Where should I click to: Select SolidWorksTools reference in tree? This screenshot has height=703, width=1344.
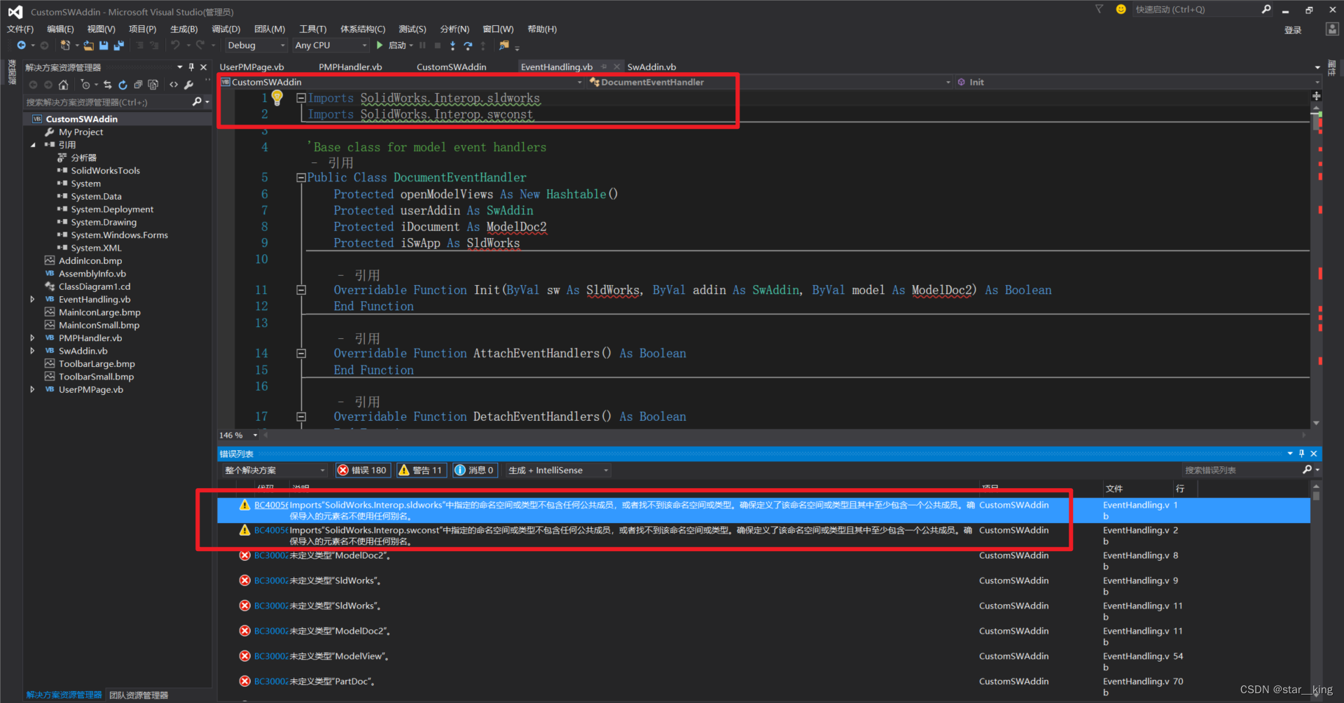click(105, 171)
